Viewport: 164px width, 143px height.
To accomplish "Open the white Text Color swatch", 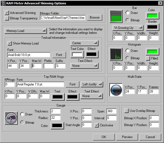I will pyautogui.click(x=77, y=54).
